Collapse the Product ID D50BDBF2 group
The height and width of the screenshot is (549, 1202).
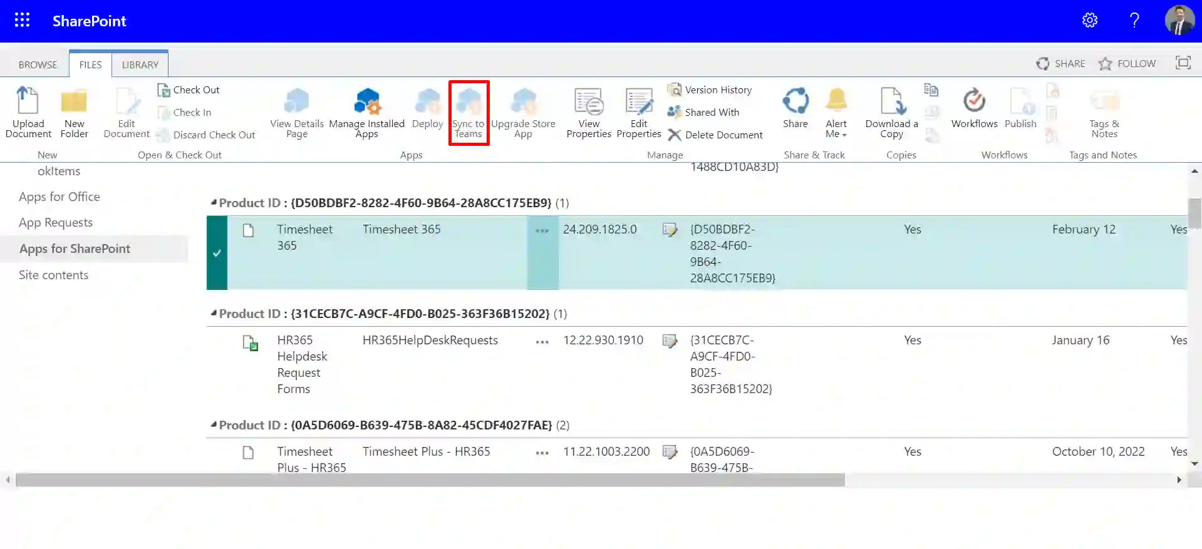[214, 203]
